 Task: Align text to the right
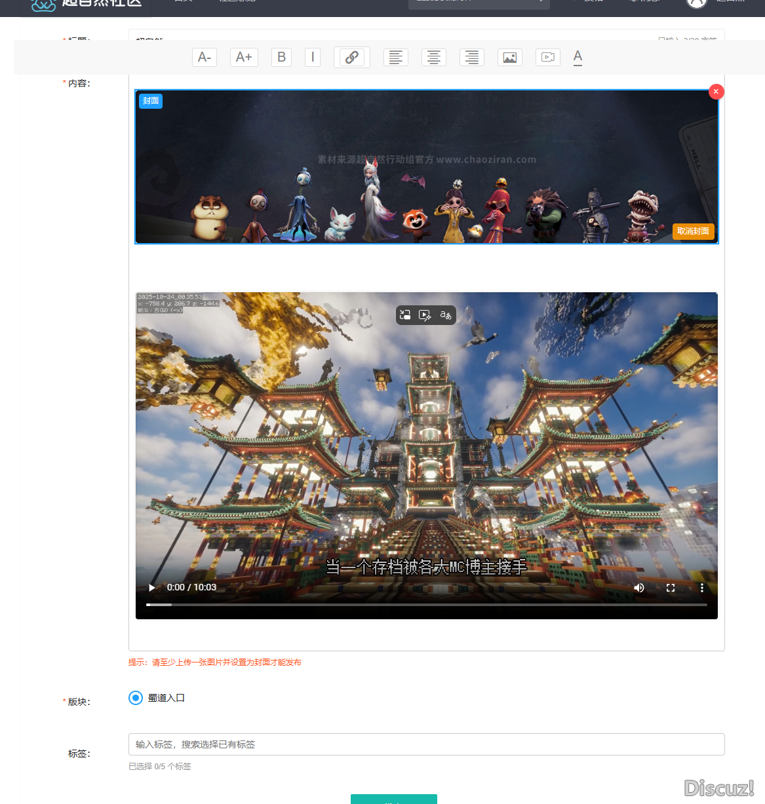[x=472, y=58]
